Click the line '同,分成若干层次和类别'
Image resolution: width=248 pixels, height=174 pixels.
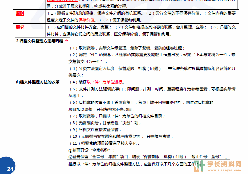[x=88, y=6]
